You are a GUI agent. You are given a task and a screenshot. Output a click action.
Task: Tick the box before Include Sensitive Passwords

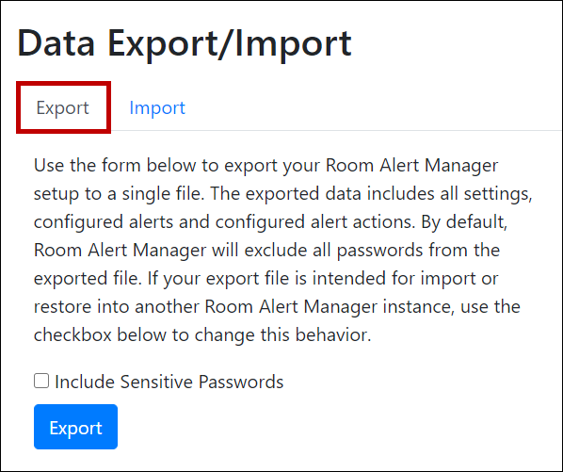pos(41,381)
